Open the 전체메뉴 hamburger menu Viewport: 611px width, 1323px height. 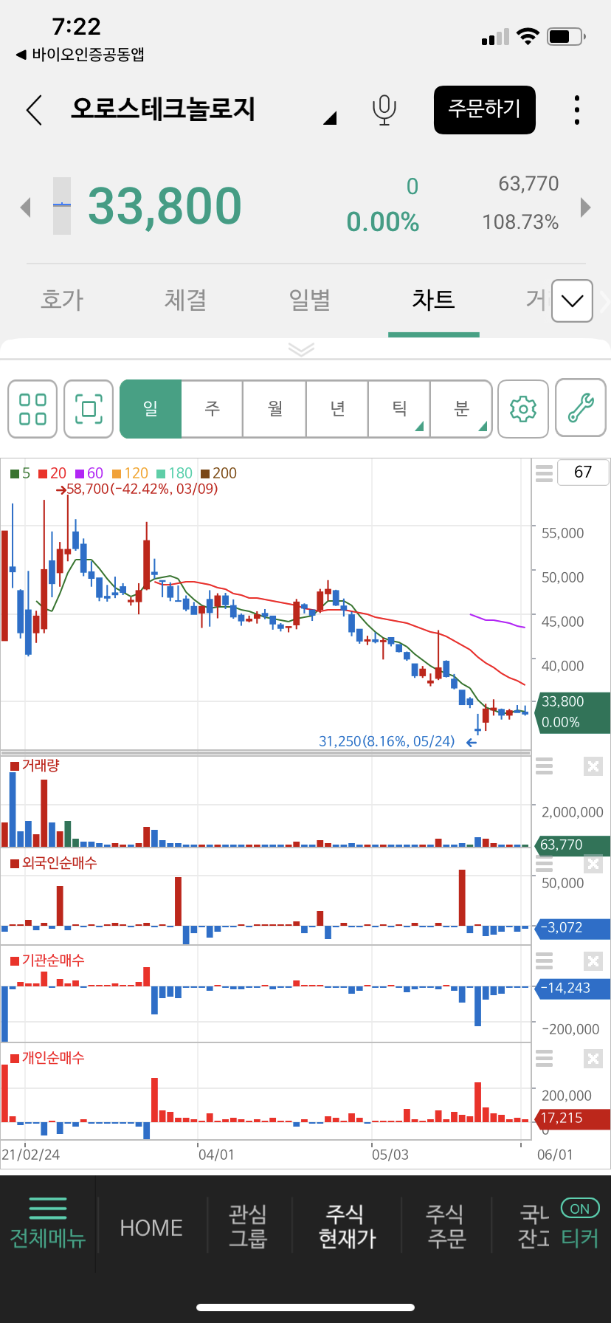48,1224
